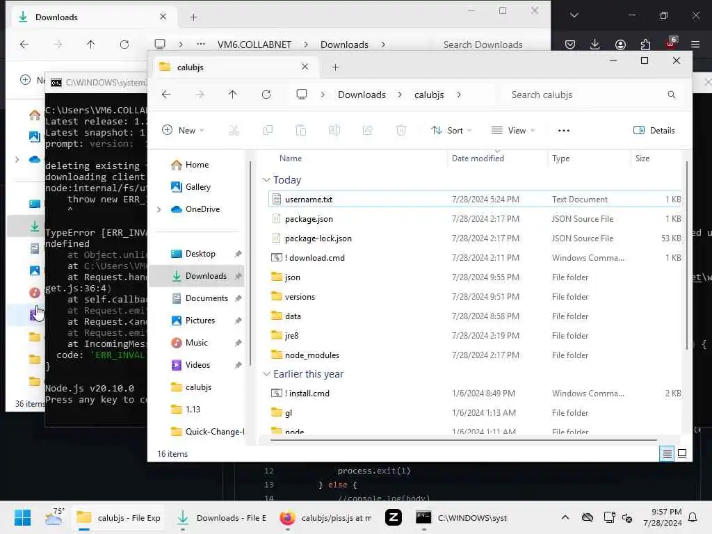712x534 pixels.
Task: Sort by Name column header
Action: [291, 159]
